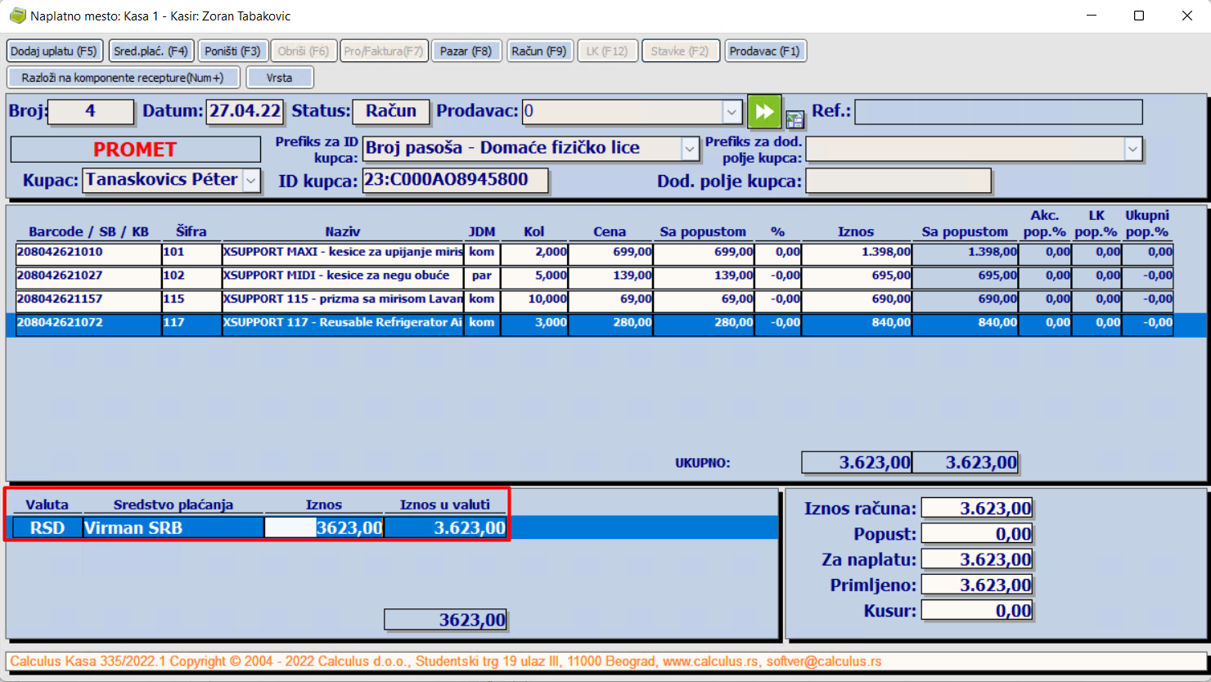The image size is (1211, 682).
Task: Click the green double-arrow forward button
Action: click(x=764, y=112)
